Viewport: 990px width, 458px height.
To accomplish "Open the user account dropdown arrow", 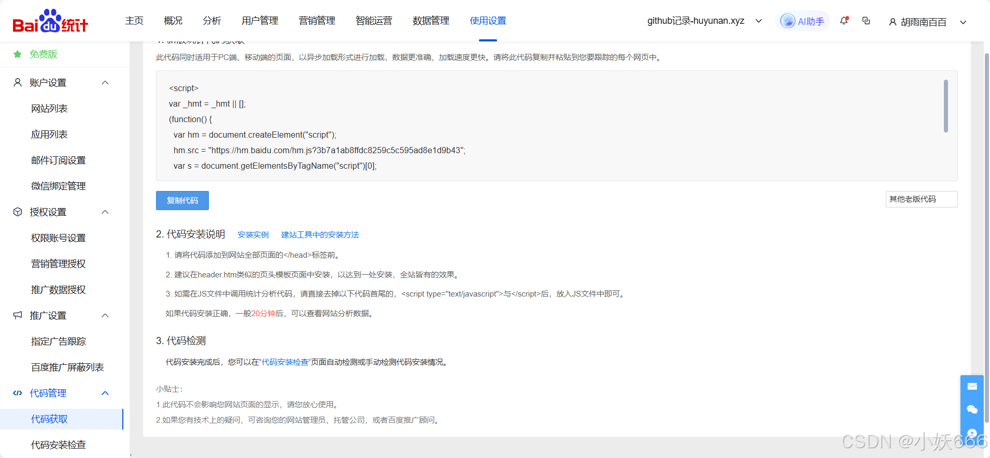I will (963, 22).
